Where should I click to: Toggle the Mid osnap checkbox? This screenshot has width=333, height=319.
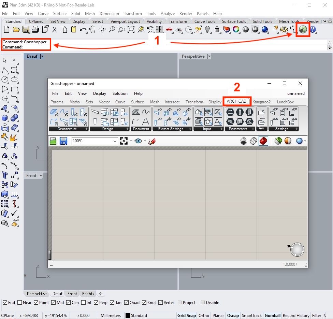tap(54, 302)
